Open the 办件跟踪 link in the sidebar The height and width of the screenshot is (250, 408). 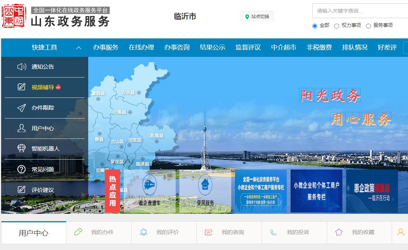(43, 107)
